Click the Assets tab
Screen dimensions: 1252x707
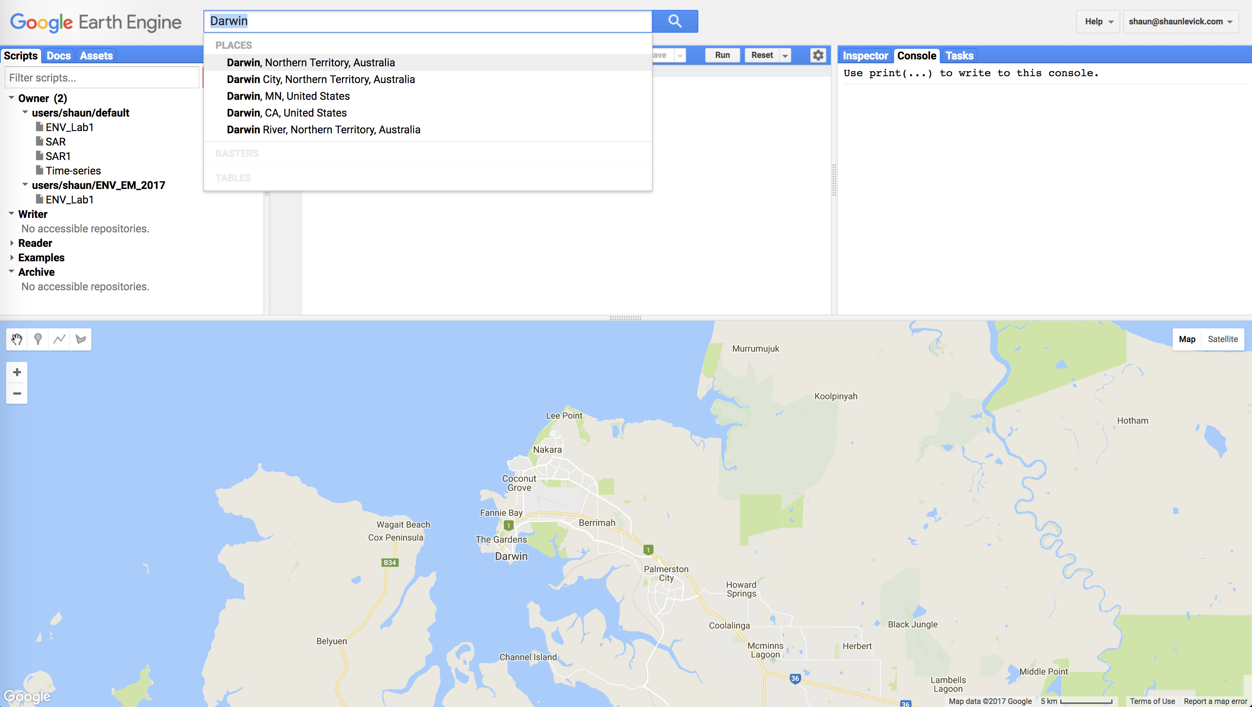point(96,55)
